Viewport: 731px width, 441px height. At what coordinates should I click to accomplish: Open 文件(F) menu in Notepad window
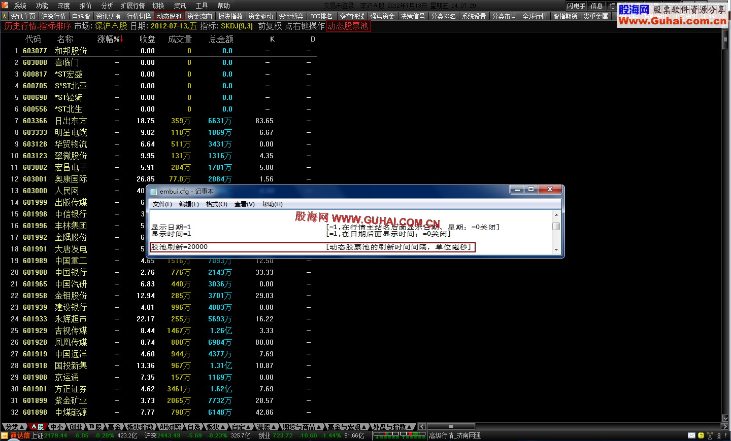coord(162,204)
